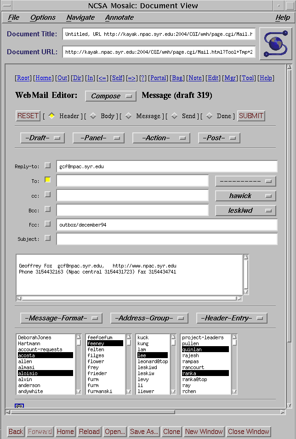Open the Navigate menu

[x=80, y=17]
